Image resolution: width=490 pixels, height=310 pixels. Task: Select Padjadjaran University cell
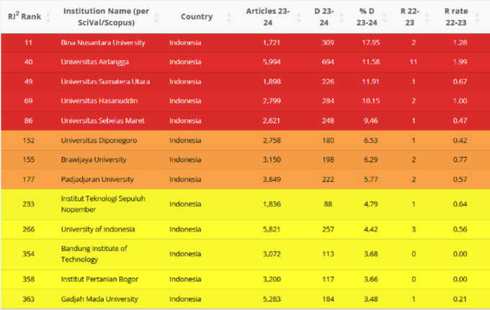point(97,180)
